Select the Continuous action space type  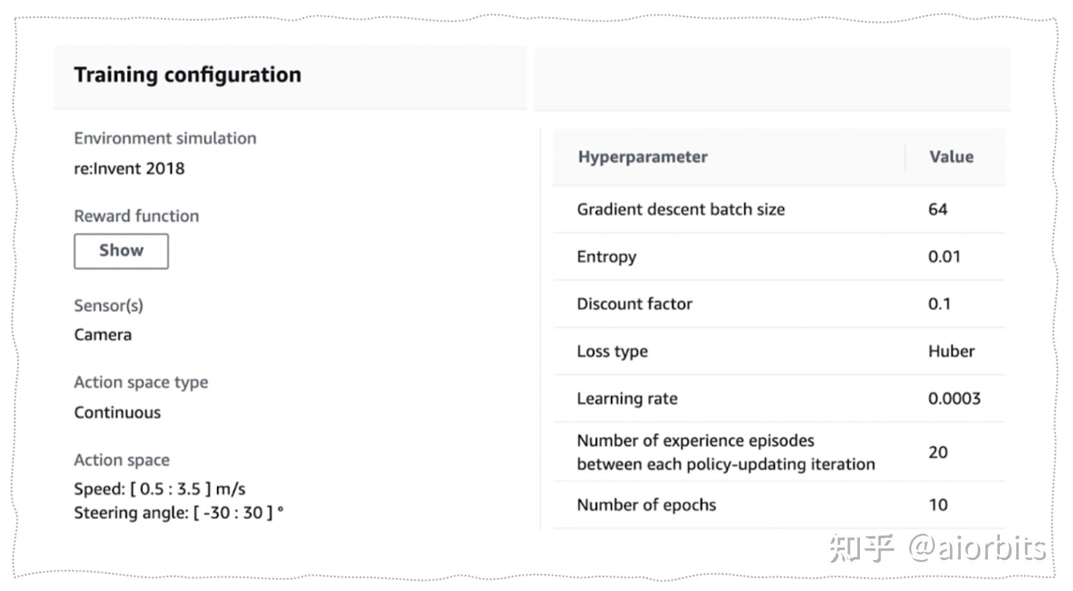click(117, 412)
